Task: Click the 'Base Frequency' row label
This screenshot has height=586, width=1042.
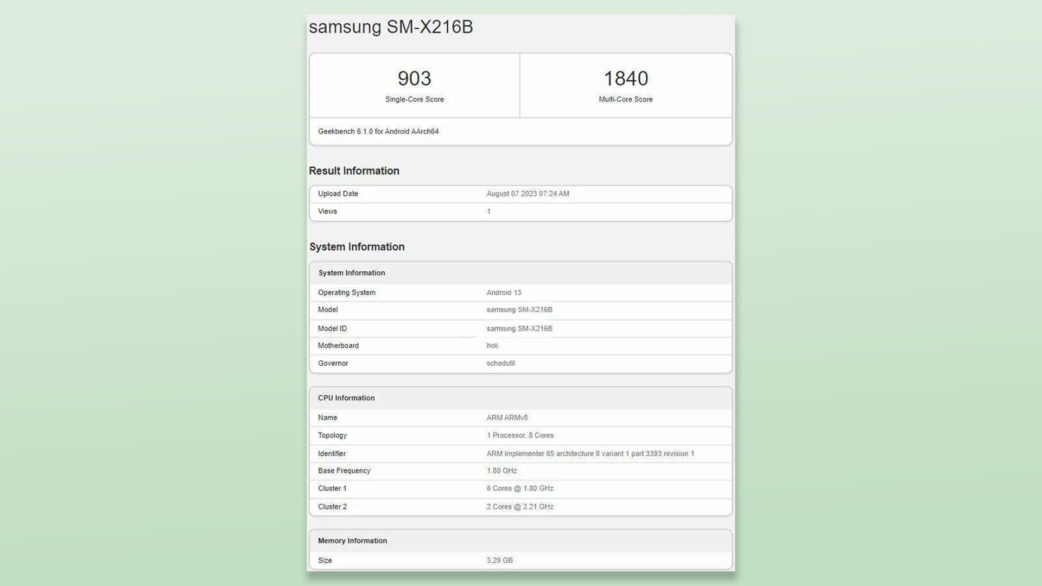Action: pyautogui.click(x=344, y=471)
